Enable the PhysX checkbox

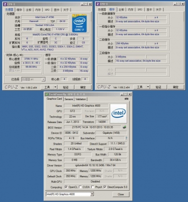tap(93, 187)
